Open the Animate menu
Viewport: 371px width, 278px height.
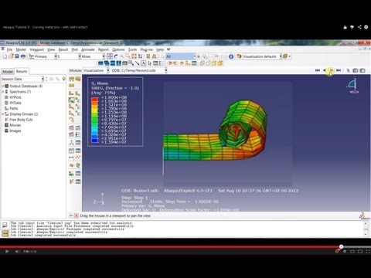(88, 49)
